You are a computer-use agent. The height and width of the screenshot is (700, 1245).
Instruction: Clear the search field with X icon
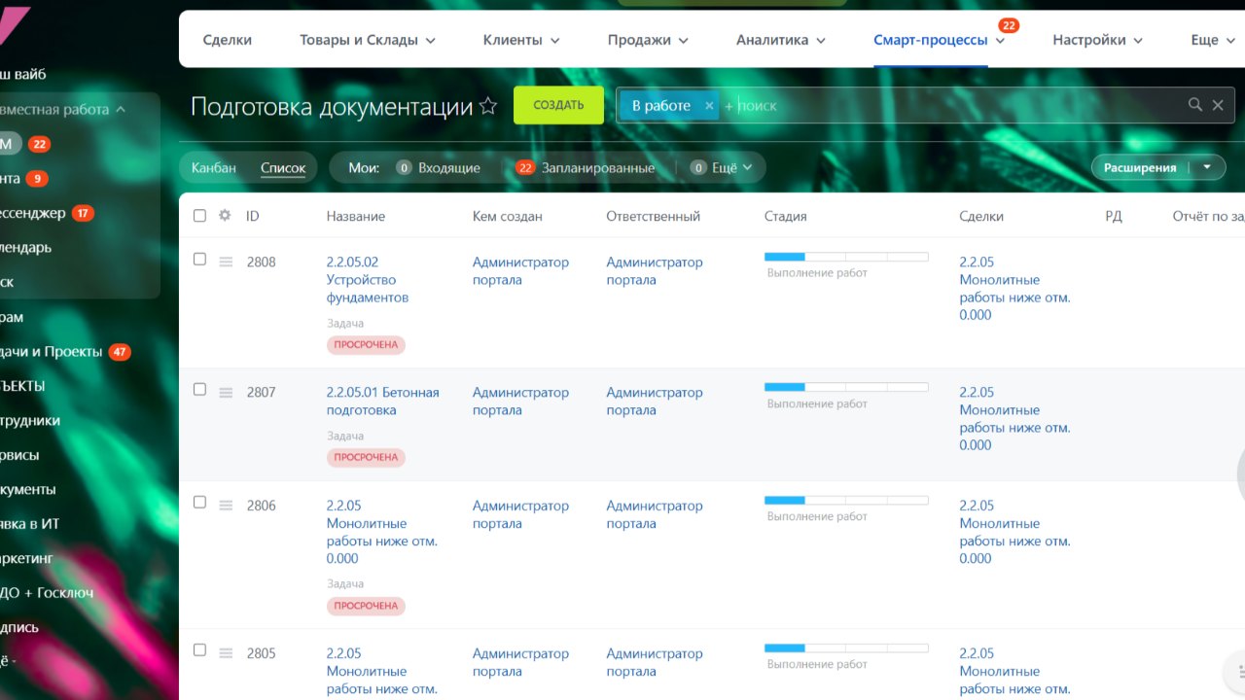[1218, 105]
